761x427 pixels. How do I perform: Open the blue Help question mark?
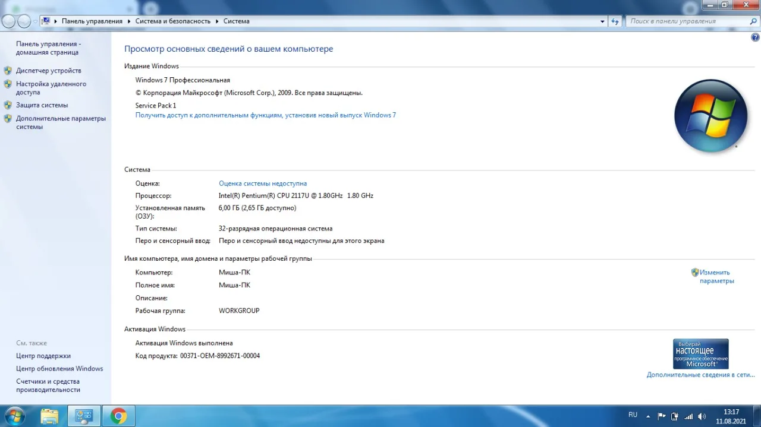755,37
